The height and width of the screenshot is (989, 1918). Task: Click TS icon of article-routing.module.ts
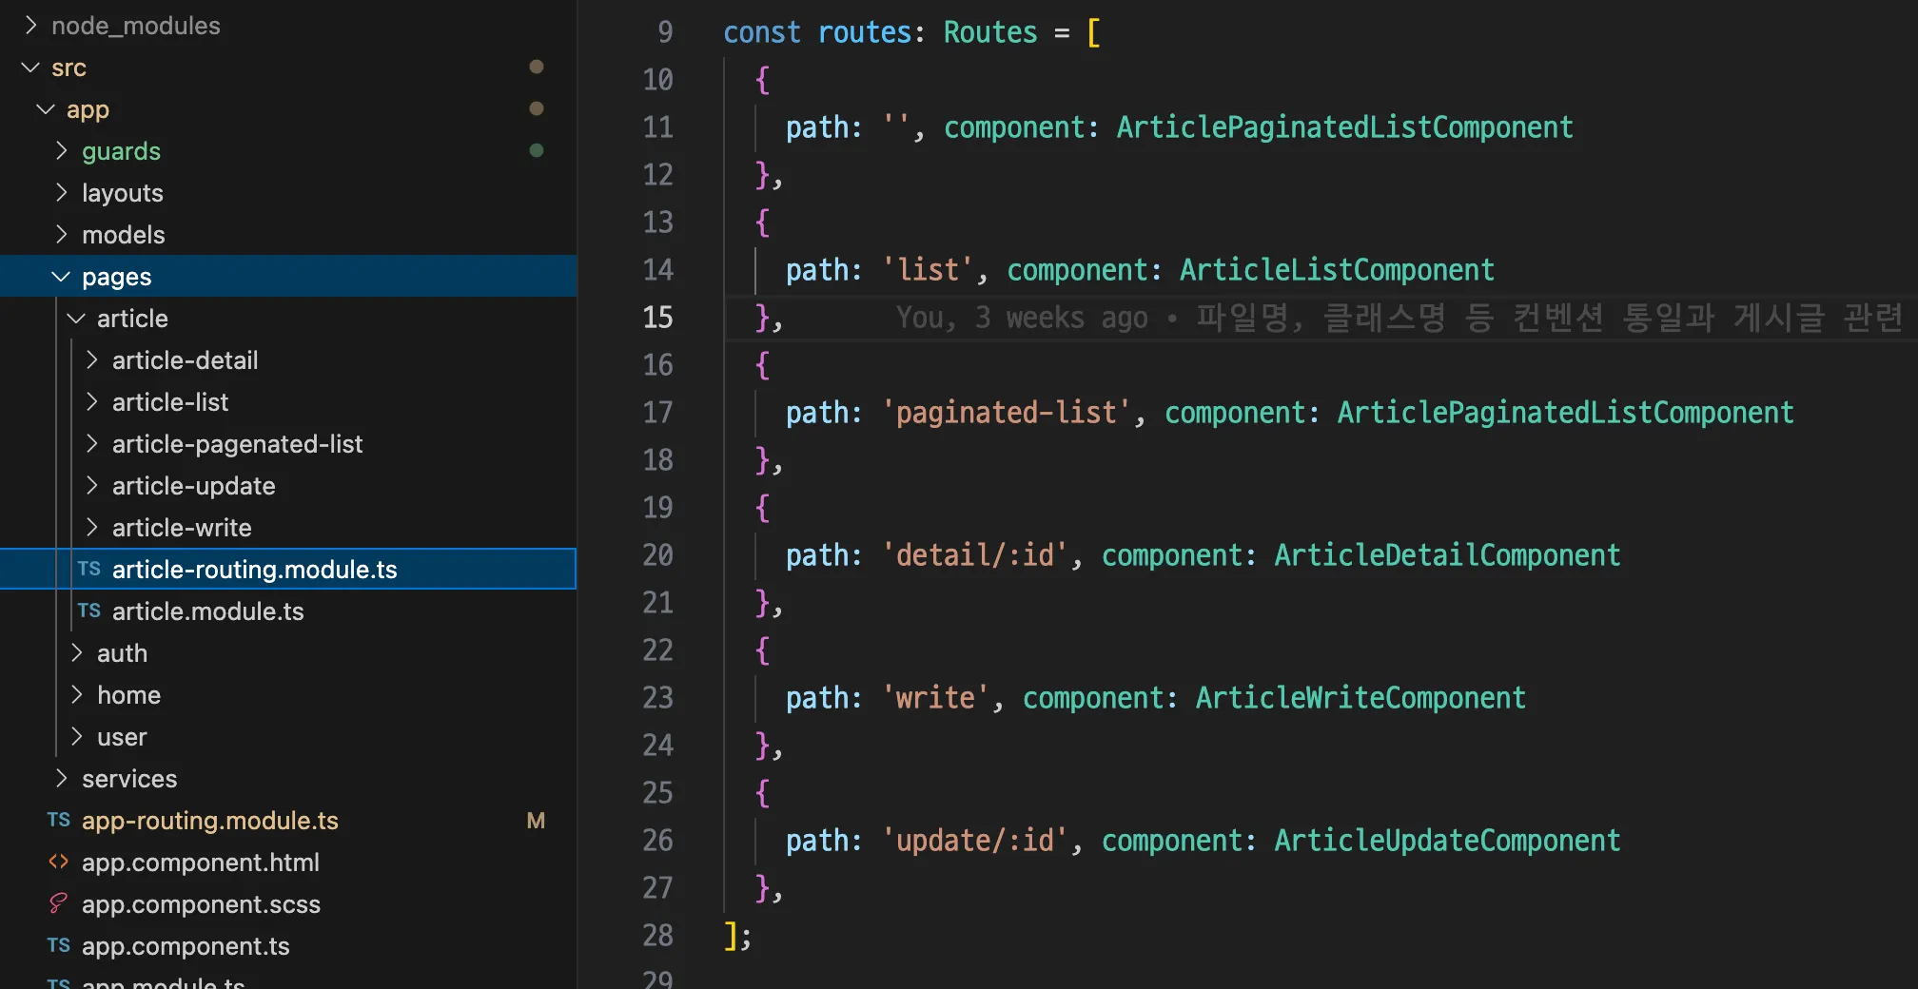(89, 569)
